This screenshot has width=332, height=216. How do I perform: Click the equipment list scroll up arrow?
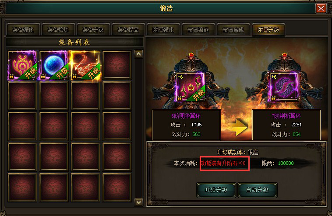tap(138, 54)
